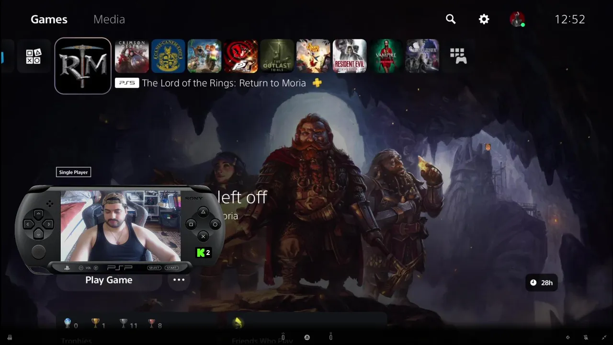The width and height of the screenshot is (613, 345).
Task: Click the Play Game button
Action: 109,280
